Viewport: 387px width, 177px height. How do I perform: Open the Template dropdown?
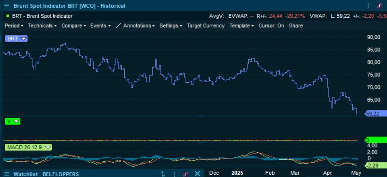pos(241,25)
